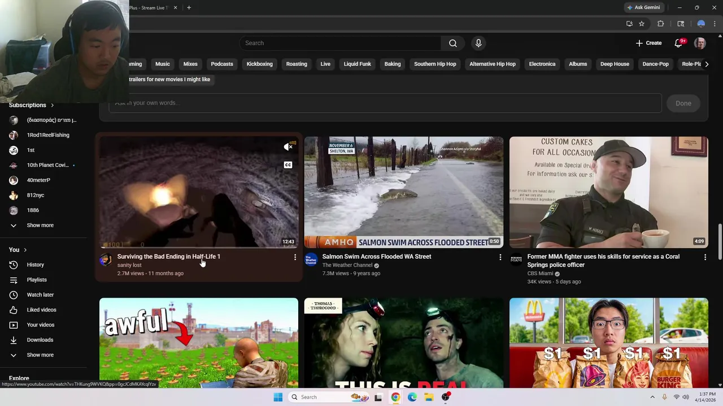723x406 pixels.
Task: Open the 40meterP subscription
Action: point(38,180)
